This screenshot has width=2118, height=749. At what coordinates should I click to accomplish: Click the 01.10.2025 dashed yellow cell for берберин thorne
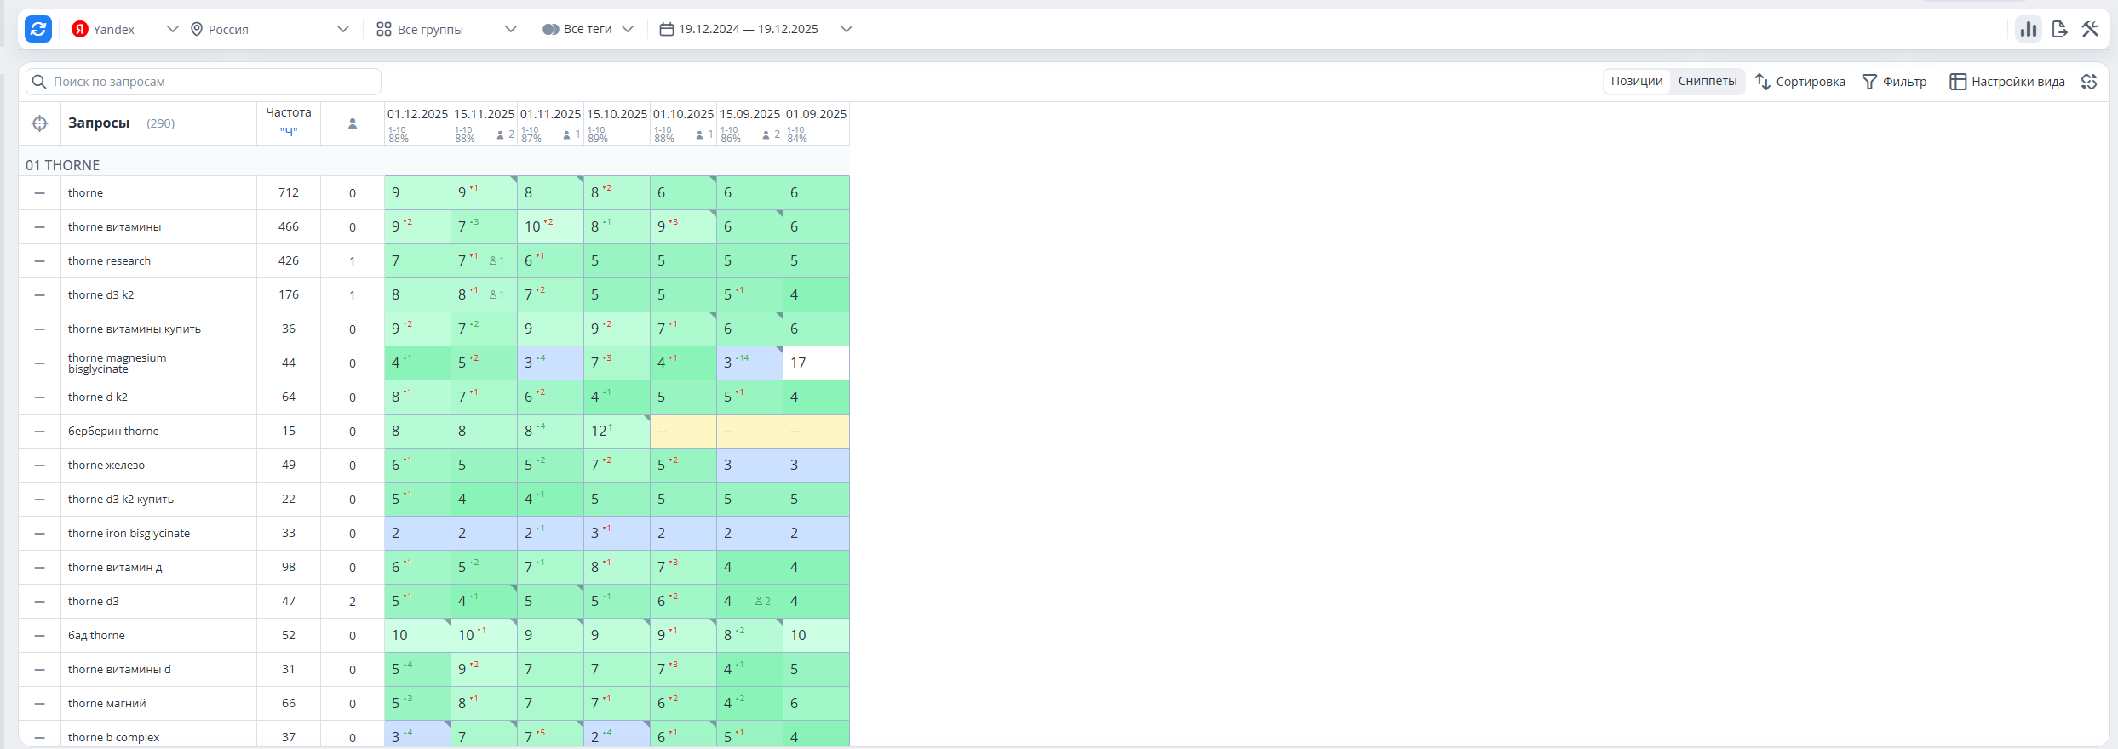[x=683, y=432]
